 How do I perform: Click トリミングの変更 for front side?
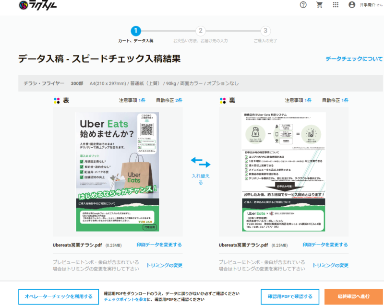point(164,265)
